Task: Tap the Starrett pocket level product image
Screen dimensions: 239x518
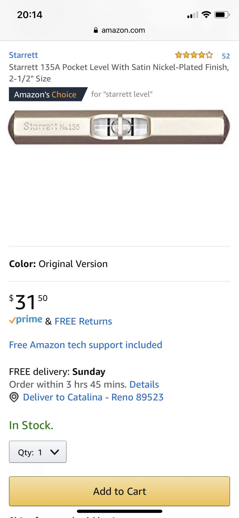Action: [119, 127]
